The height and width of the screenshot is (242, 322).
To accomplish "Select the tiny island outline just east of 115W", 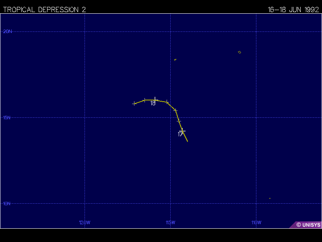I will click(x=175, y=60).
